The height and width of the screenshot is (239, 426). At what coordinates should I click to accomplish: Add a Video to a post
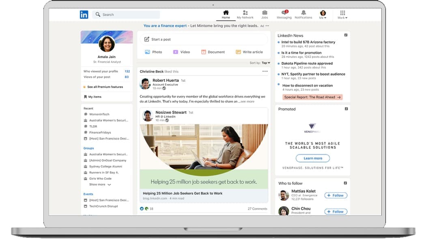coord(181,52)
